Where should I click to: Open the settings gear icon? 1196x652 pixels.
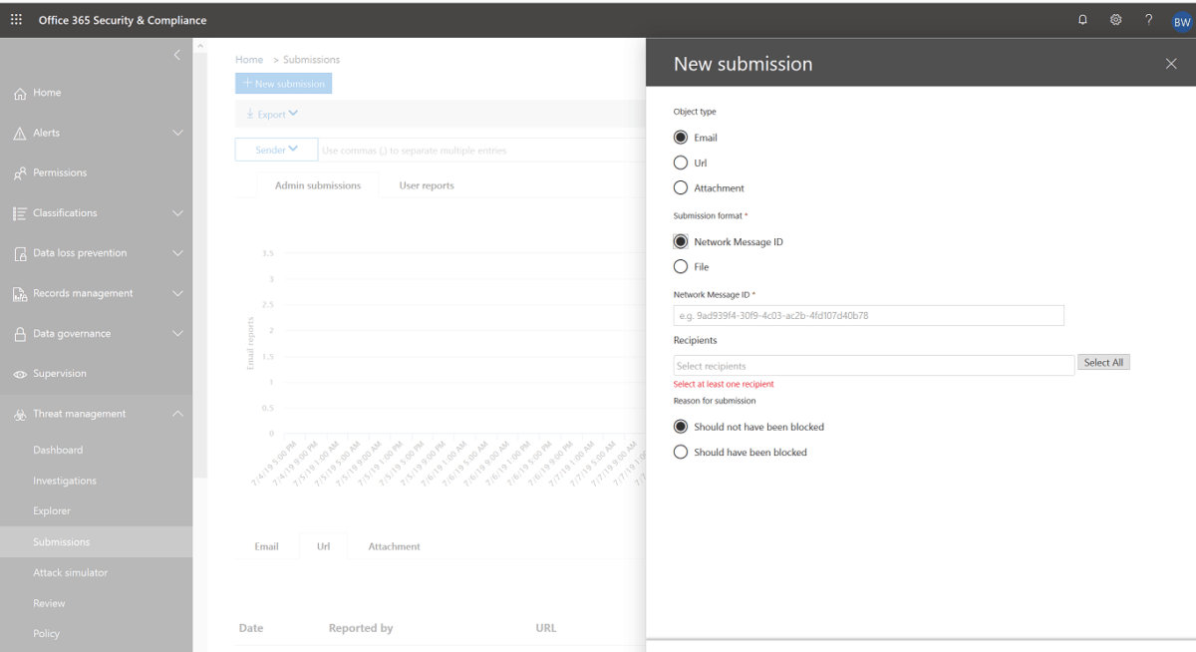(1116, 20)
